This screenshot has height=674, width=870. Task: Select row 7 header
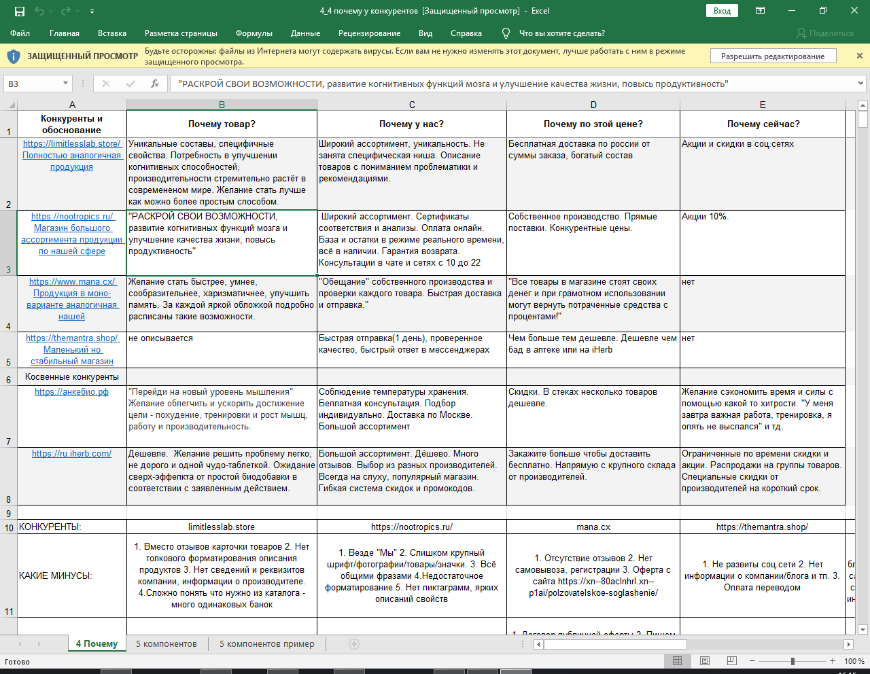[x=9, y=416]
